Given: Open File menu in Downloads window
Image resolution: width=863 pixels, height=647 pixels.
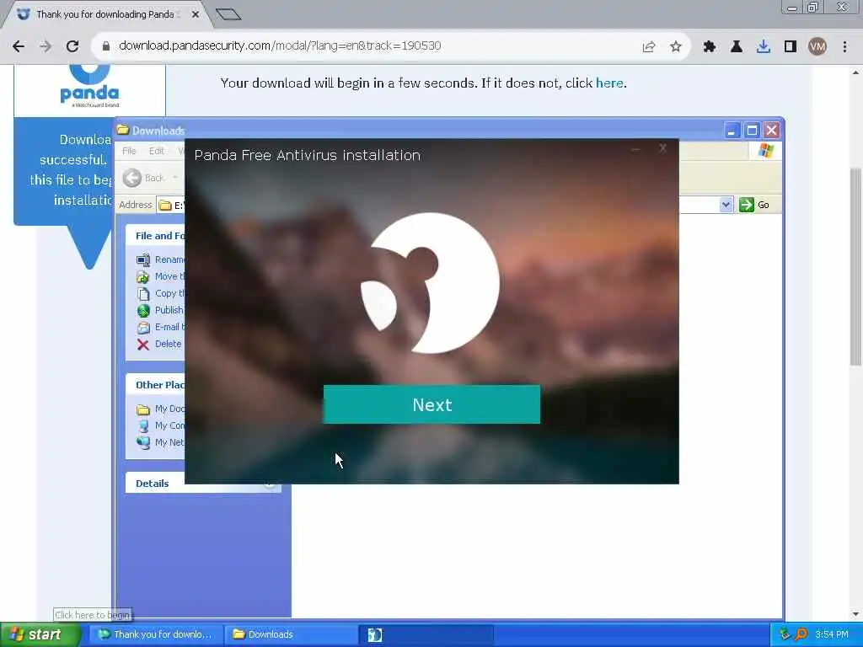Looking at the screenshot, I should [x=129, y=151].
